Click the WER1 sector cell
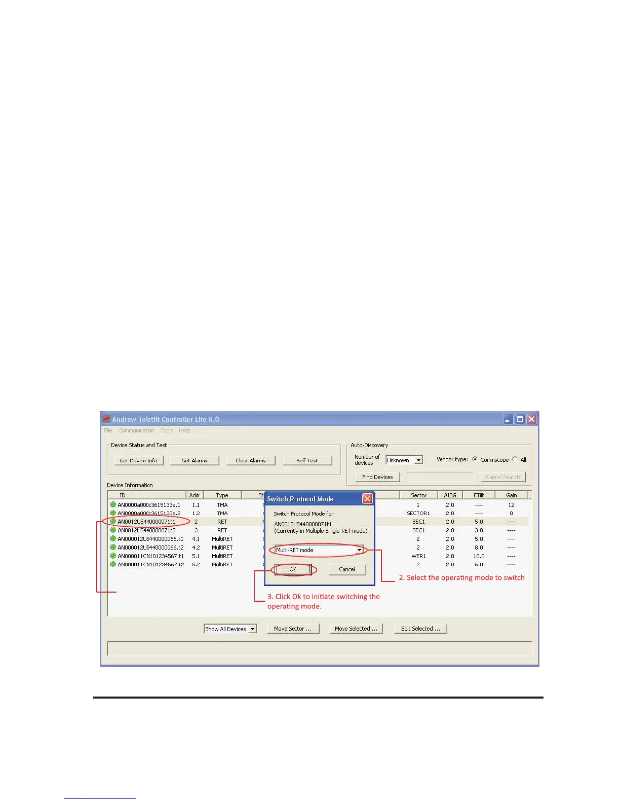This screenshot has width=620, height=803. [418, 556]
